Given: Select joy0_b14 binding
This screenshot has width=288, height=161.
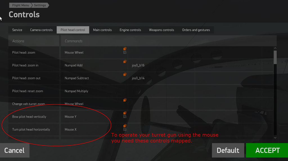Looking at the screenshot, I should 138,78.
